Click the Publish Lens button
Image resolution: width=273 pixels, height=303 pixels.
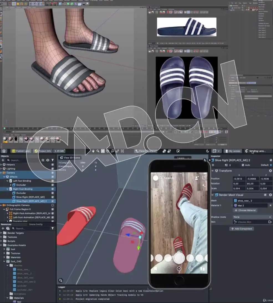coord(21,151)
